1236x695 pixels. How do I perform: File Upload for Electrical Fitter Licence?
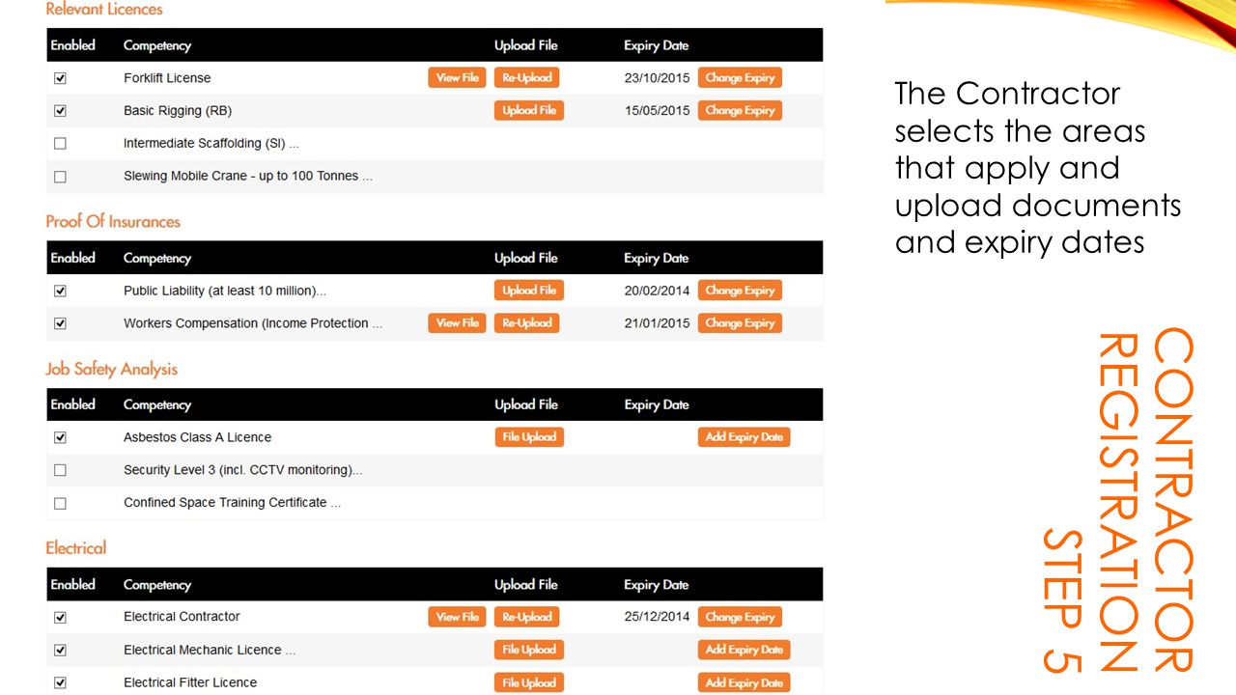pyautogui.click(x=529, y=682)
